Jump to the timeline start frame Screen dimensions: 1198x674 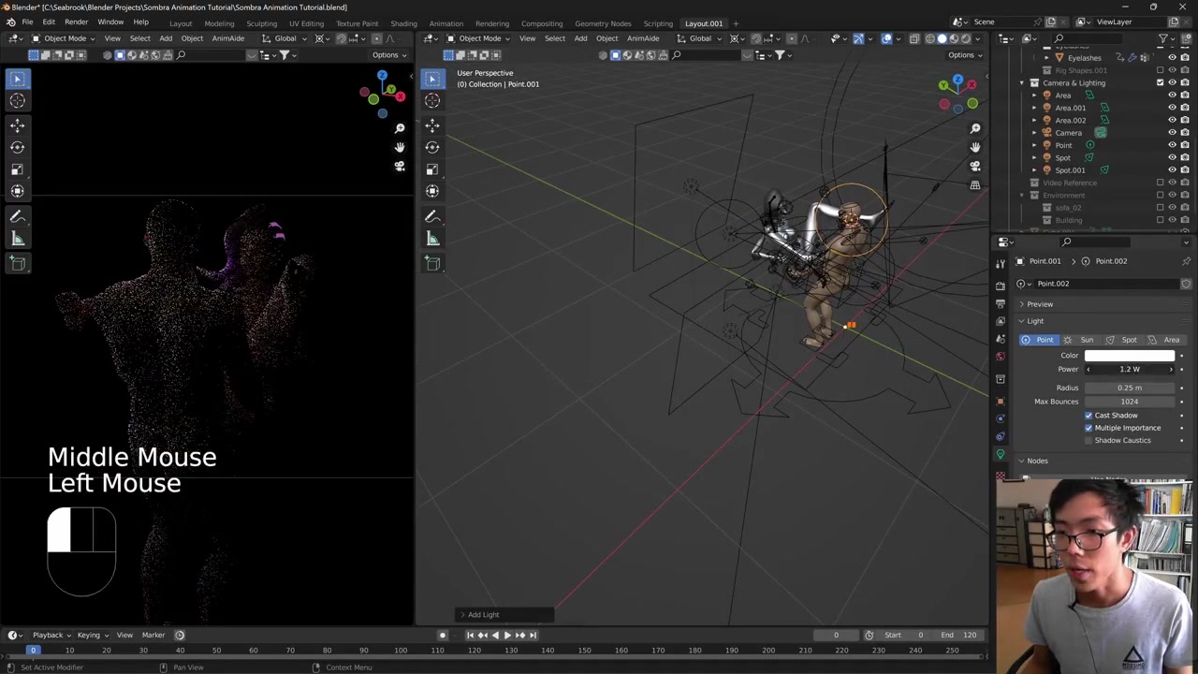pyautogui.click(x=471, y=635)
